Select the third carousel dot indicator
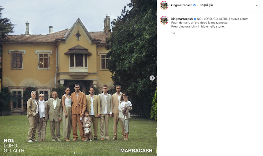 pyautogui.click(x=79, y=153)
